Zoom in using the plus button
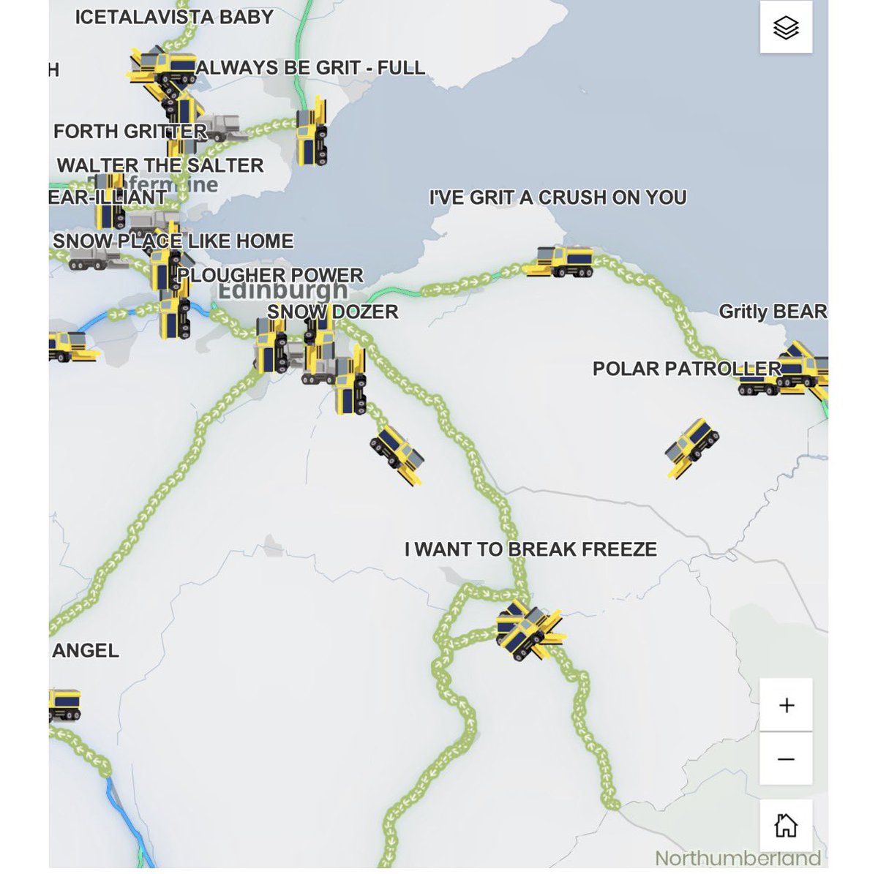This screenshot has width=878, height=874. [x=786, y=704]
